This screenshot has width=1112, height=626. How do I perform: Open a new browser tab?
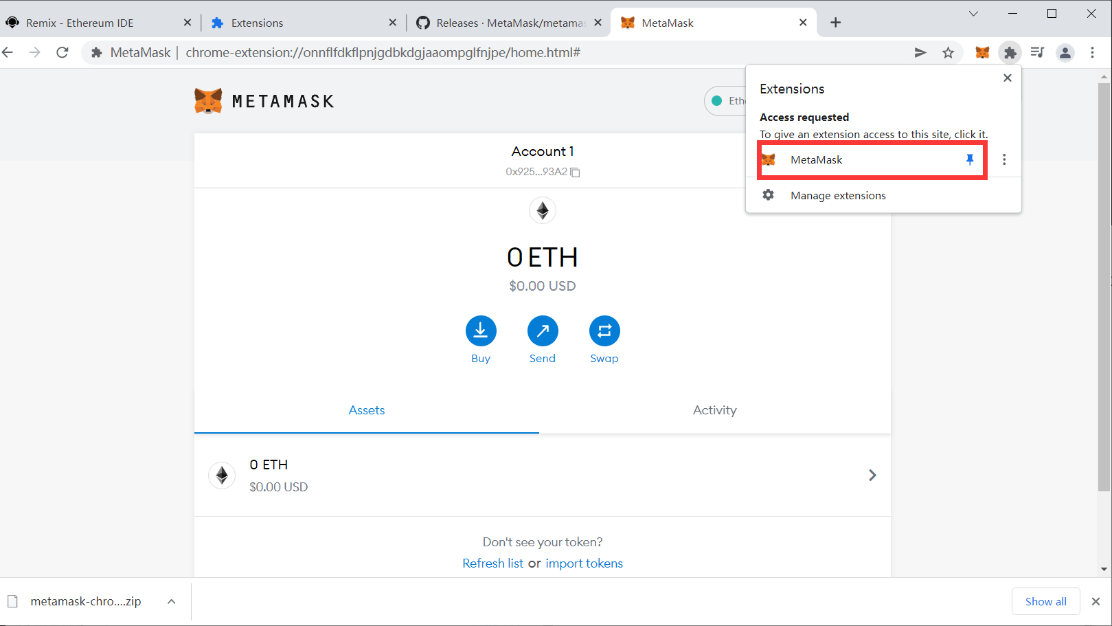835,23
